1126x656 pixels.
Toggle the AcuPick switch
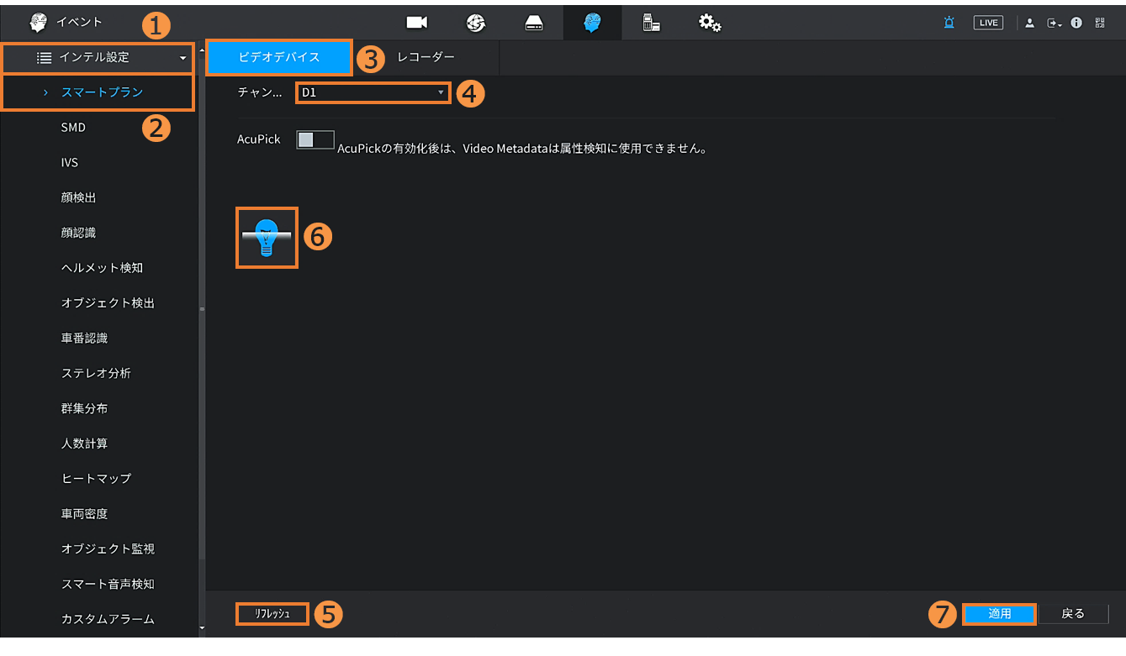click(315, 139)
